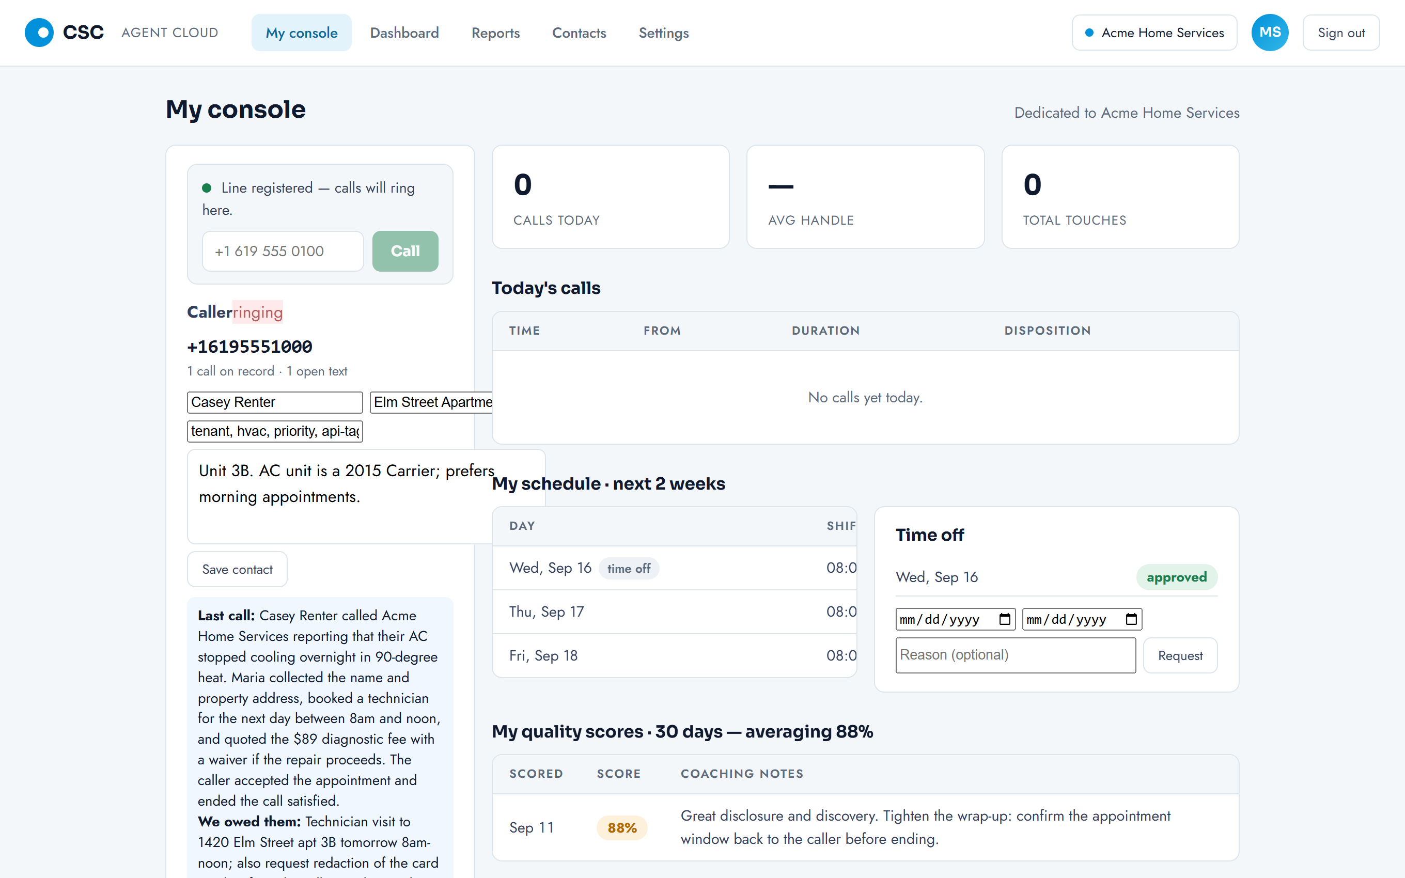The image size is (1405, 878).
Task: Click the Sep 11 scored date cell
Action: pyautogui.click(x=531, y=827)
